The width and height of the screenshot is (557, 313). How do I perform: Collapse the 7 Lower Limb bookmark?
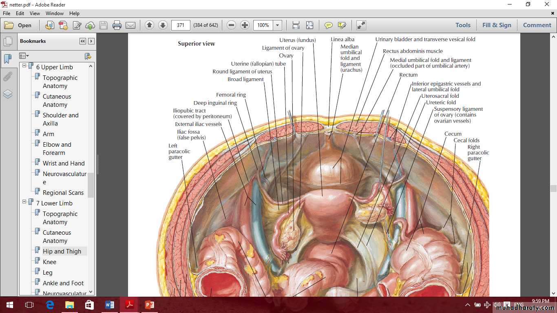click(24, 202)
